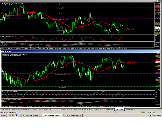
Task: Switch to the USDCHF,H4 chart tab
Action: [x=129, y=110]
